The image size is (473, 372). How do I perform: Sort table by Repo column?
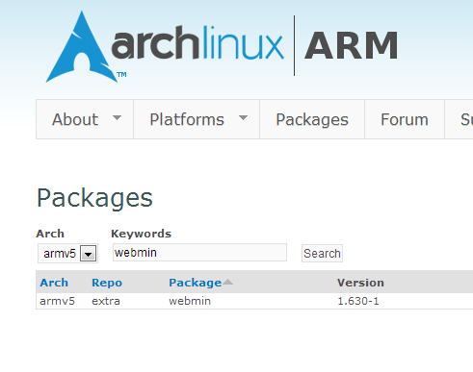107,283
